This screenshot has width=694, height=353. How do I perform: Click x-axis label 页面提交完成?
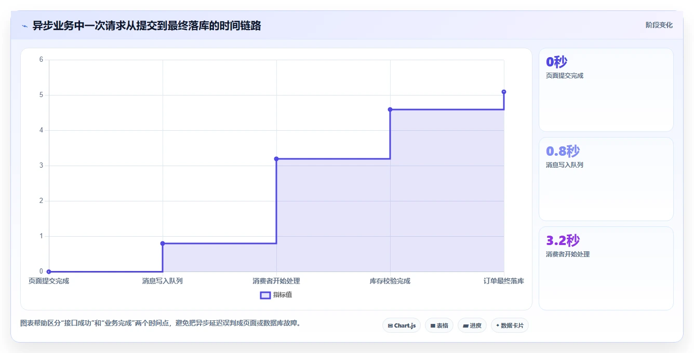(49, 281)
